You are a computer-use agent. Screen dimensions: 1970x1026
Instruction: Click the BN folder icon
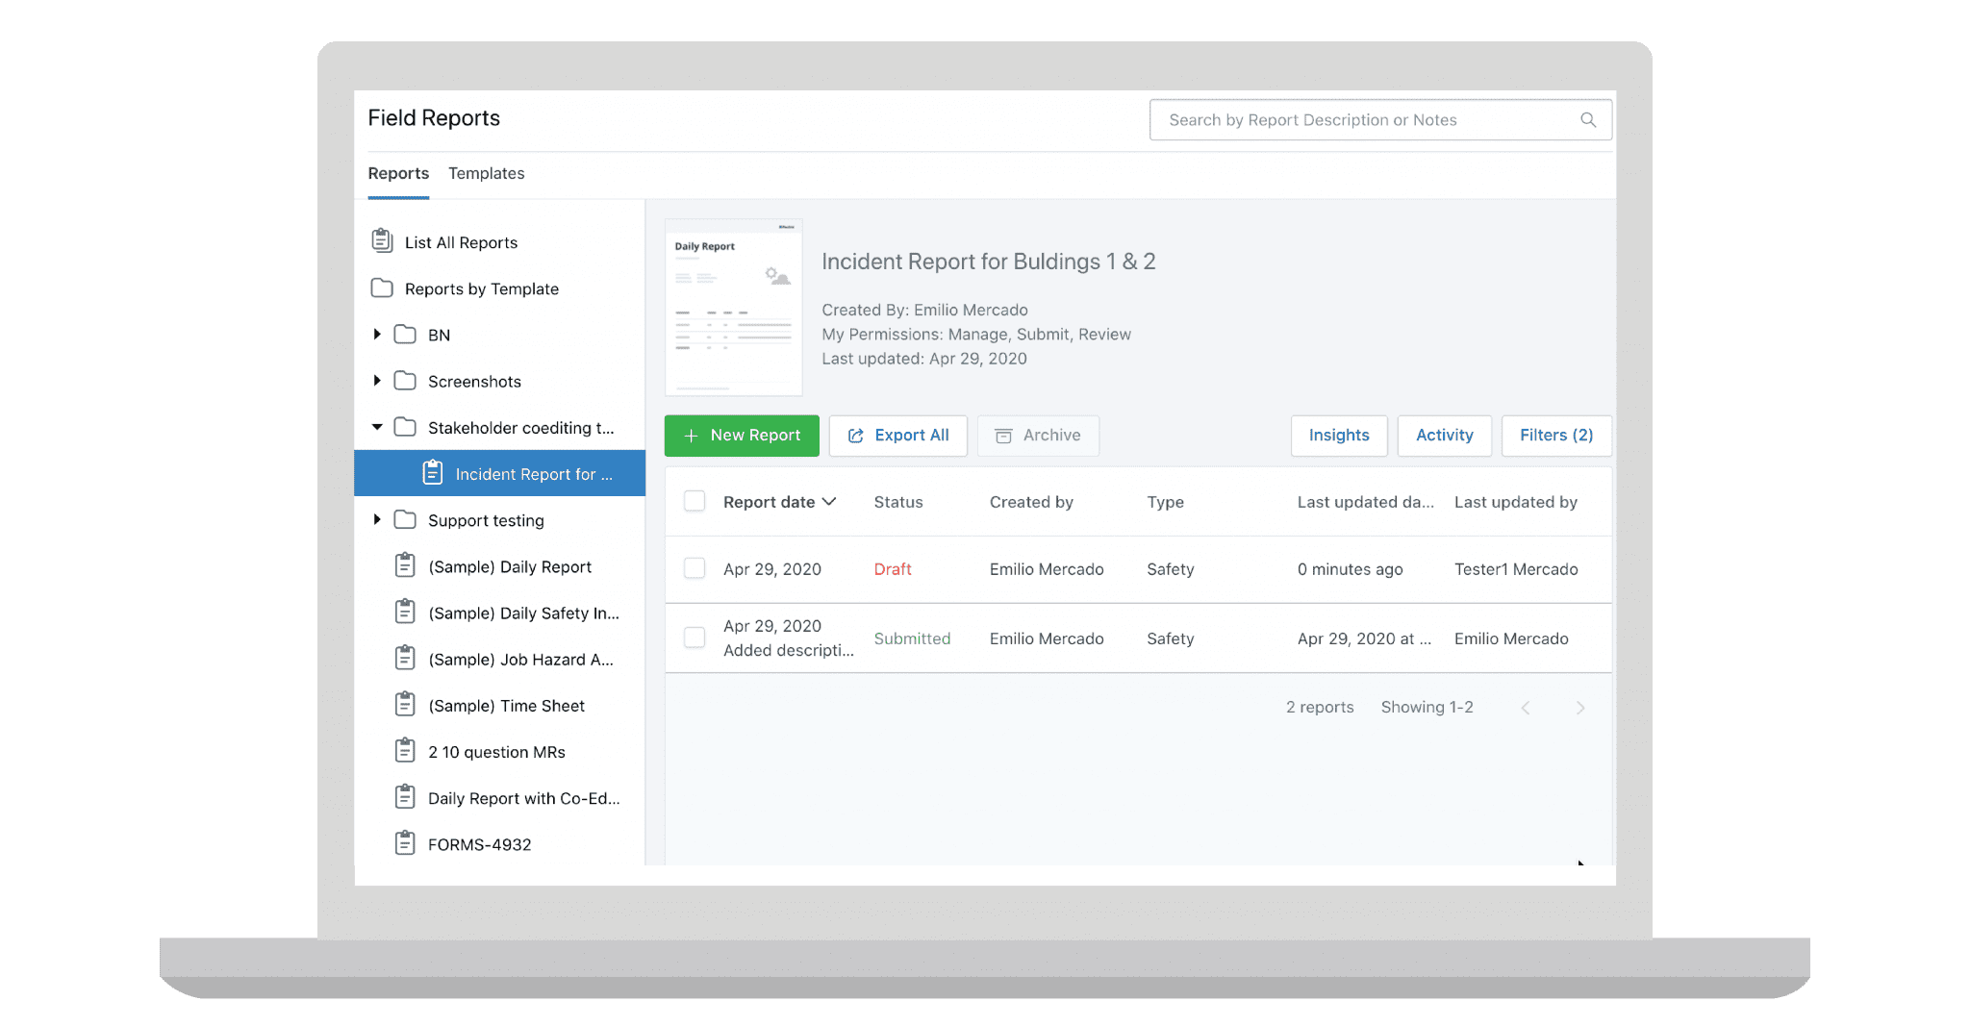tap(405, 334)
